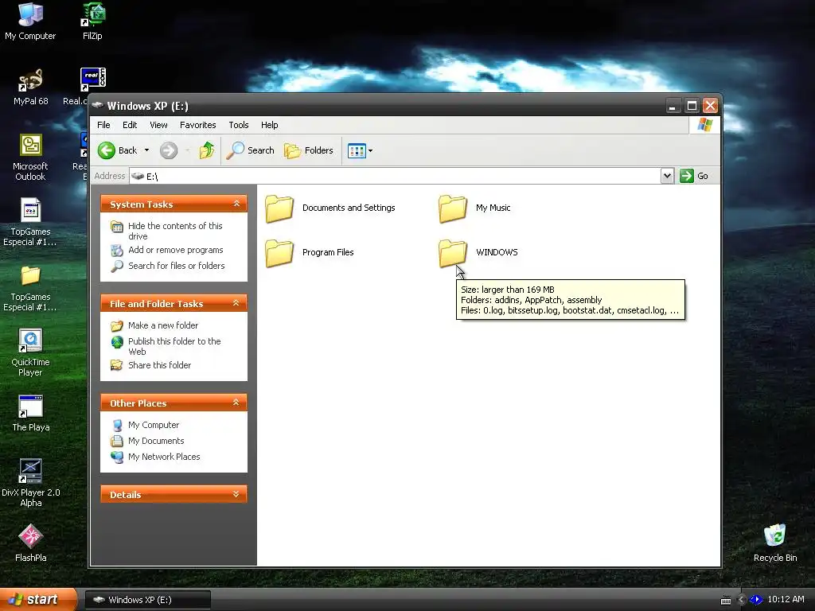Open the Search pane
Image resolution: width=815 pixels, height=611 pixels.
(251, 150)
